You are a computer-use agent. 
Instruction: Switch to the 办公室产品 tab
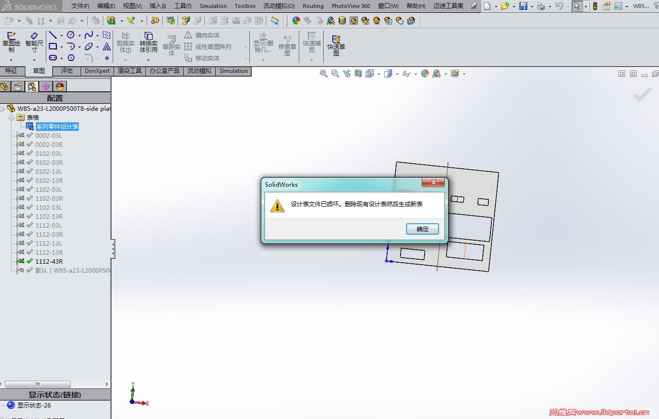click(x=165, y=71)
